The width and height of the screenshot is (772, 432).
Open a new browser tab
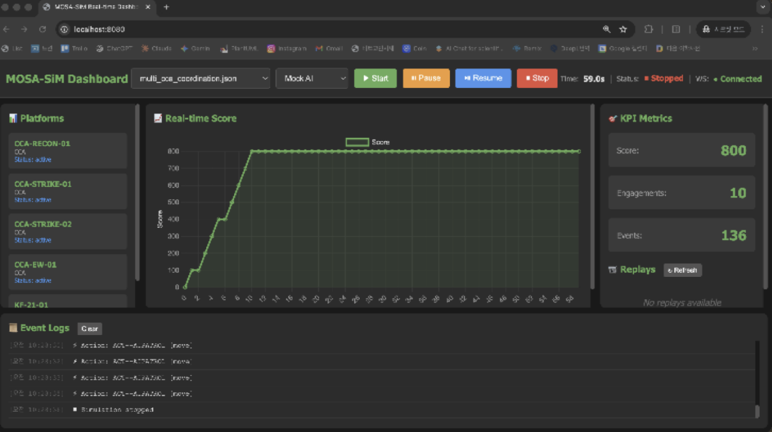(167, 7)
